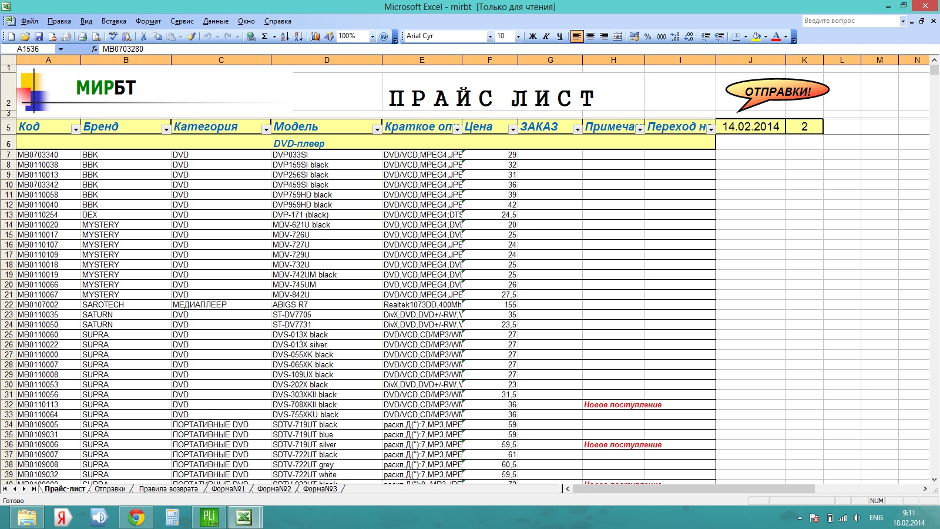Click the Print icon in toolbar

pyautogui.click(x=82, y=36)
